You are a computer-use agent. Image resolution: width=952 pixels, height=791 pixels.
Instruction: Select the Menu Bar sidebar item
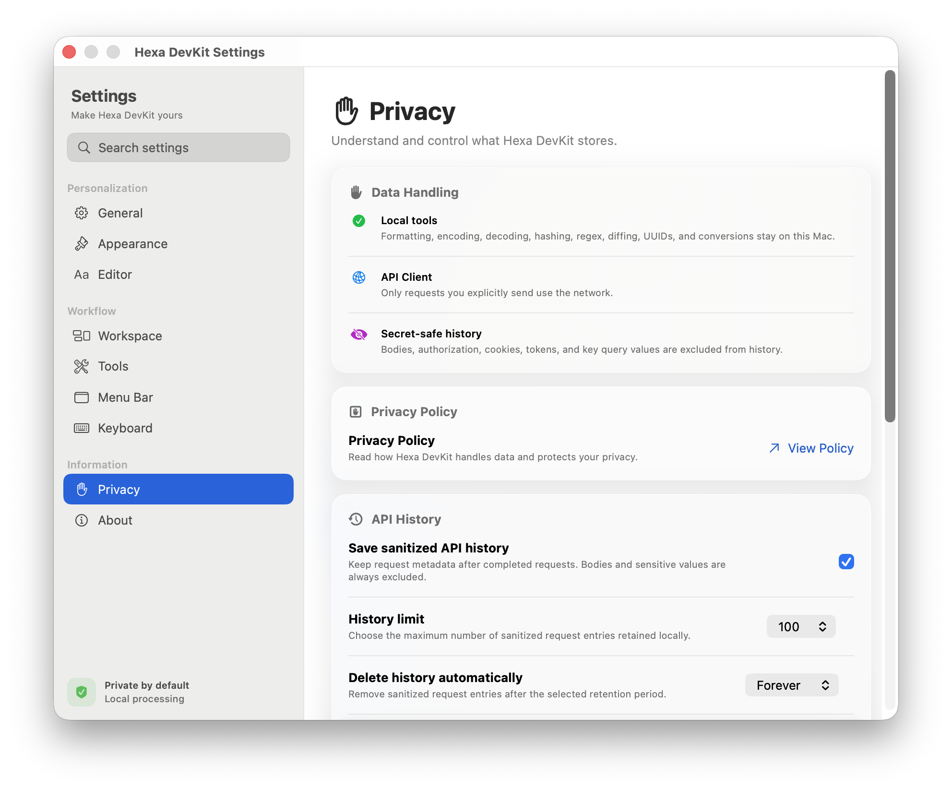point(178,397)
